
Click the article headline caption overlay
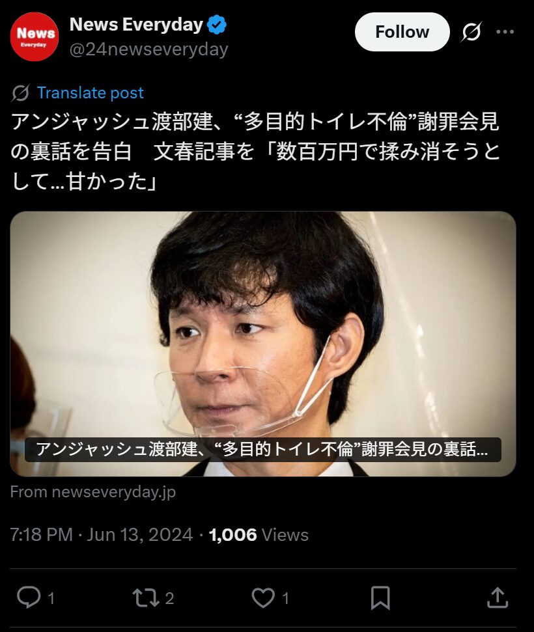(x=263, y=449)
